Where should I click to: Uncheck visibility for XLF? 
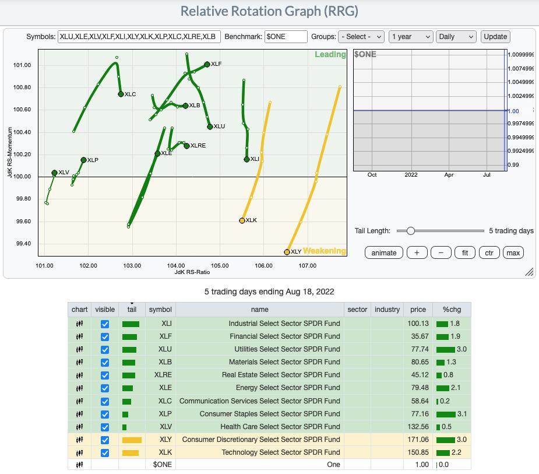pos(105,337)
